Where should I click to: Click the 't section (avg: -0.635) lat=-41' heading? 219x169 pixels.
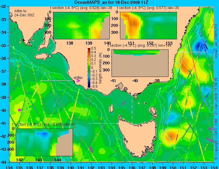click(x=44, y=124)
